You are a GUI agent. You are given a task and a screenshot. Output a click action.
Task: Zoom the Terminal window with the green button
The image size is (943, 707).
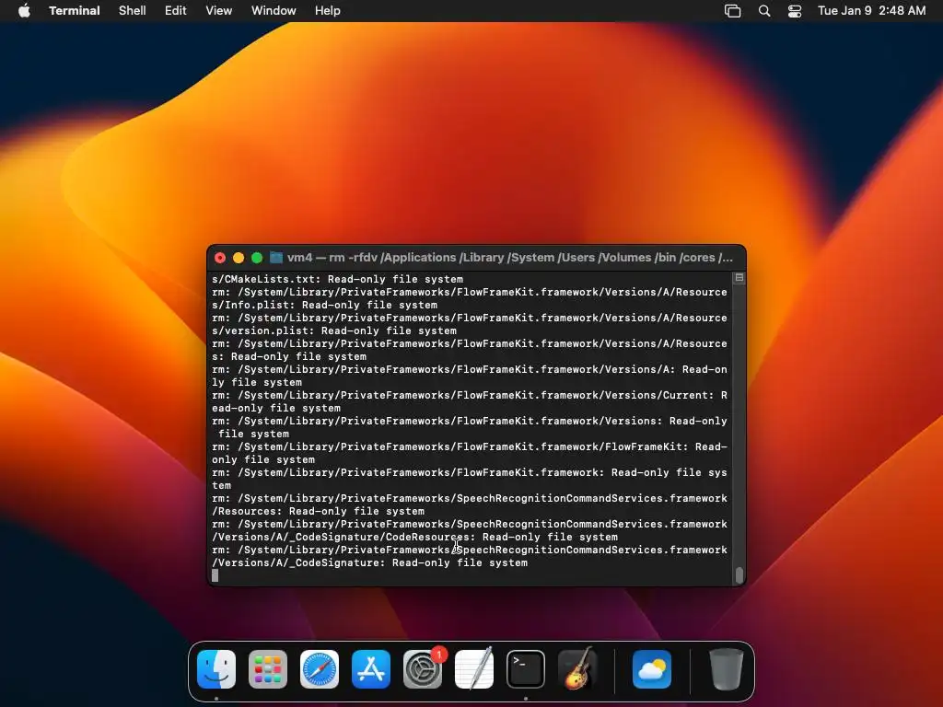(x=257, y=258)
